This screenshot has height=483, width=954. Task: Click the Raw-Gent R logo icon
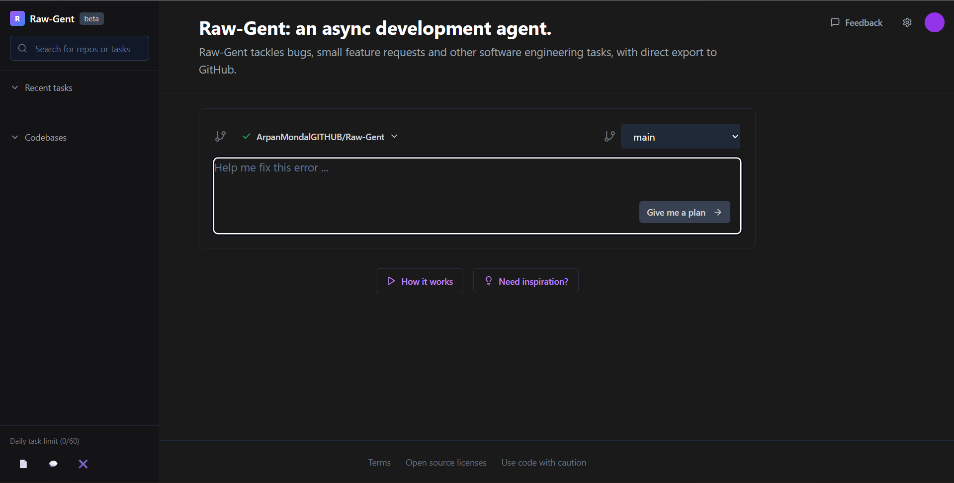tap(17, 19)
